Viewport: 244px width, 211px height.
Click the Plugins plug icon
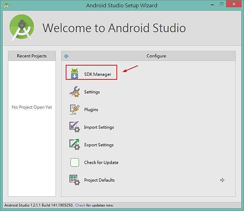coord(74,109)
